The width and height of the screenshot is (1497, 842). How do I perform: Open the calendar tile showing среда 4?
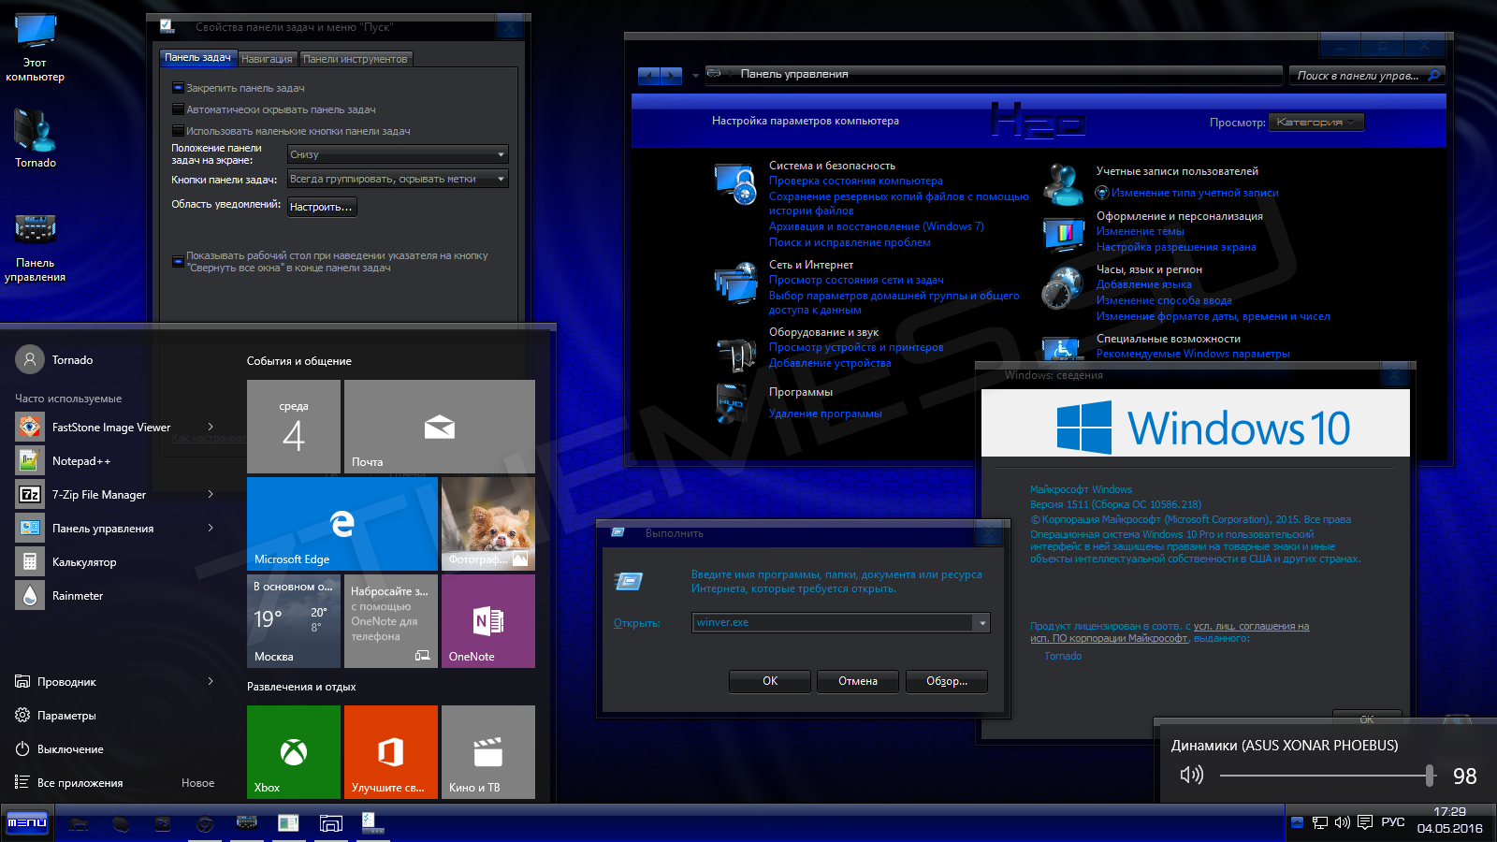pos(294,427)
